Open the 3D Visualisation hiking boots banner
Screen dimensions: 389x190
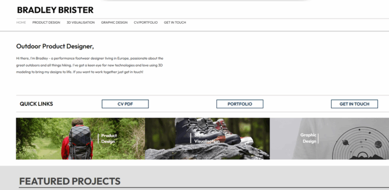[x=207, y=138]
